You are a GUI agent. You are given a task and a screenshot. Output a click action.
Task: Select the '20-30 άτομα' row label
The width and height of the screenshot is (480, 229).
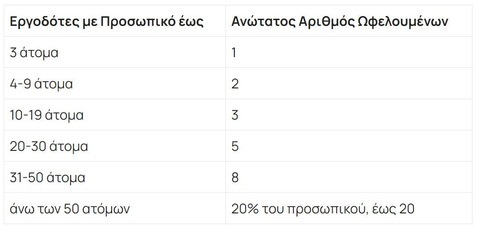click(49, 146)
